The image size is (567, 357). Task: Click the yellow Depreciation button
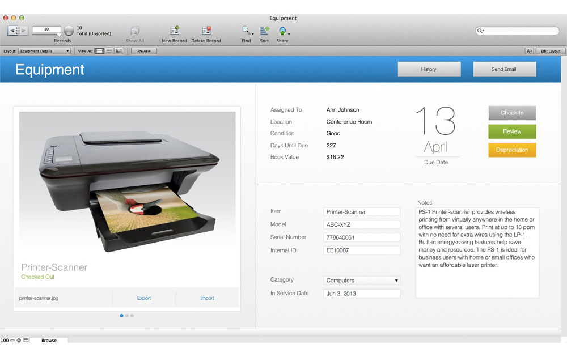512,150
